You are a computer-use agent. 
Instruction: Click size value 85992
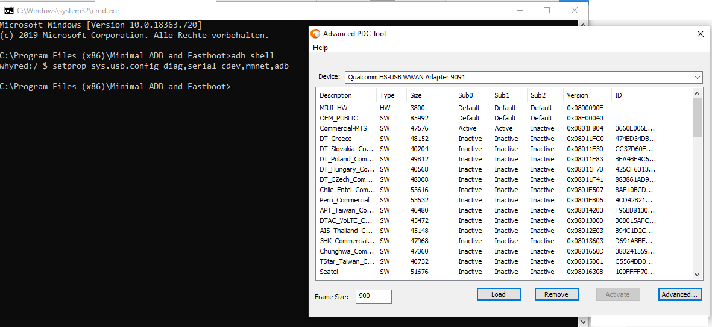[419, 118]
